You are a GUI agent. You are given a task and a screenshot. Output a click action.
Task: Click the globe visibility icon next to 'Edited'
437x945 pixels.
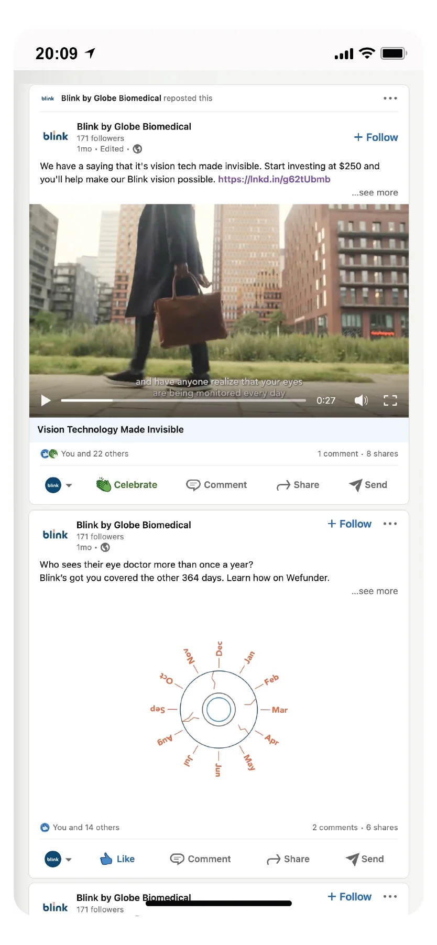[137, 149]
